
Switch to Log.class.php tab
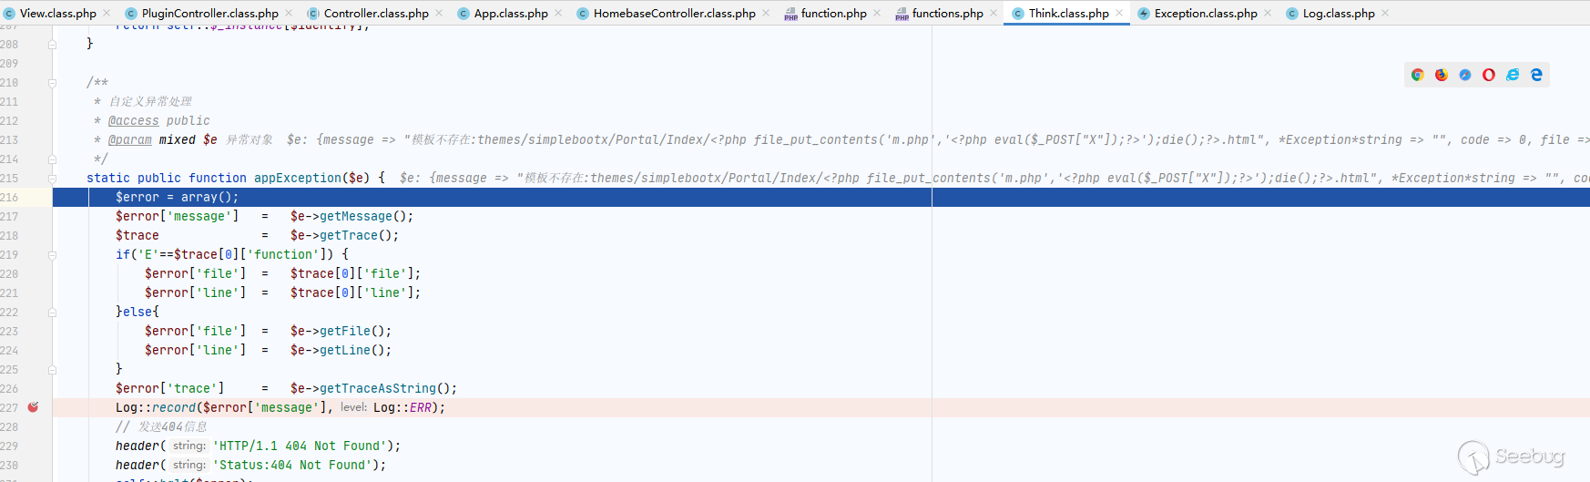1339,13
